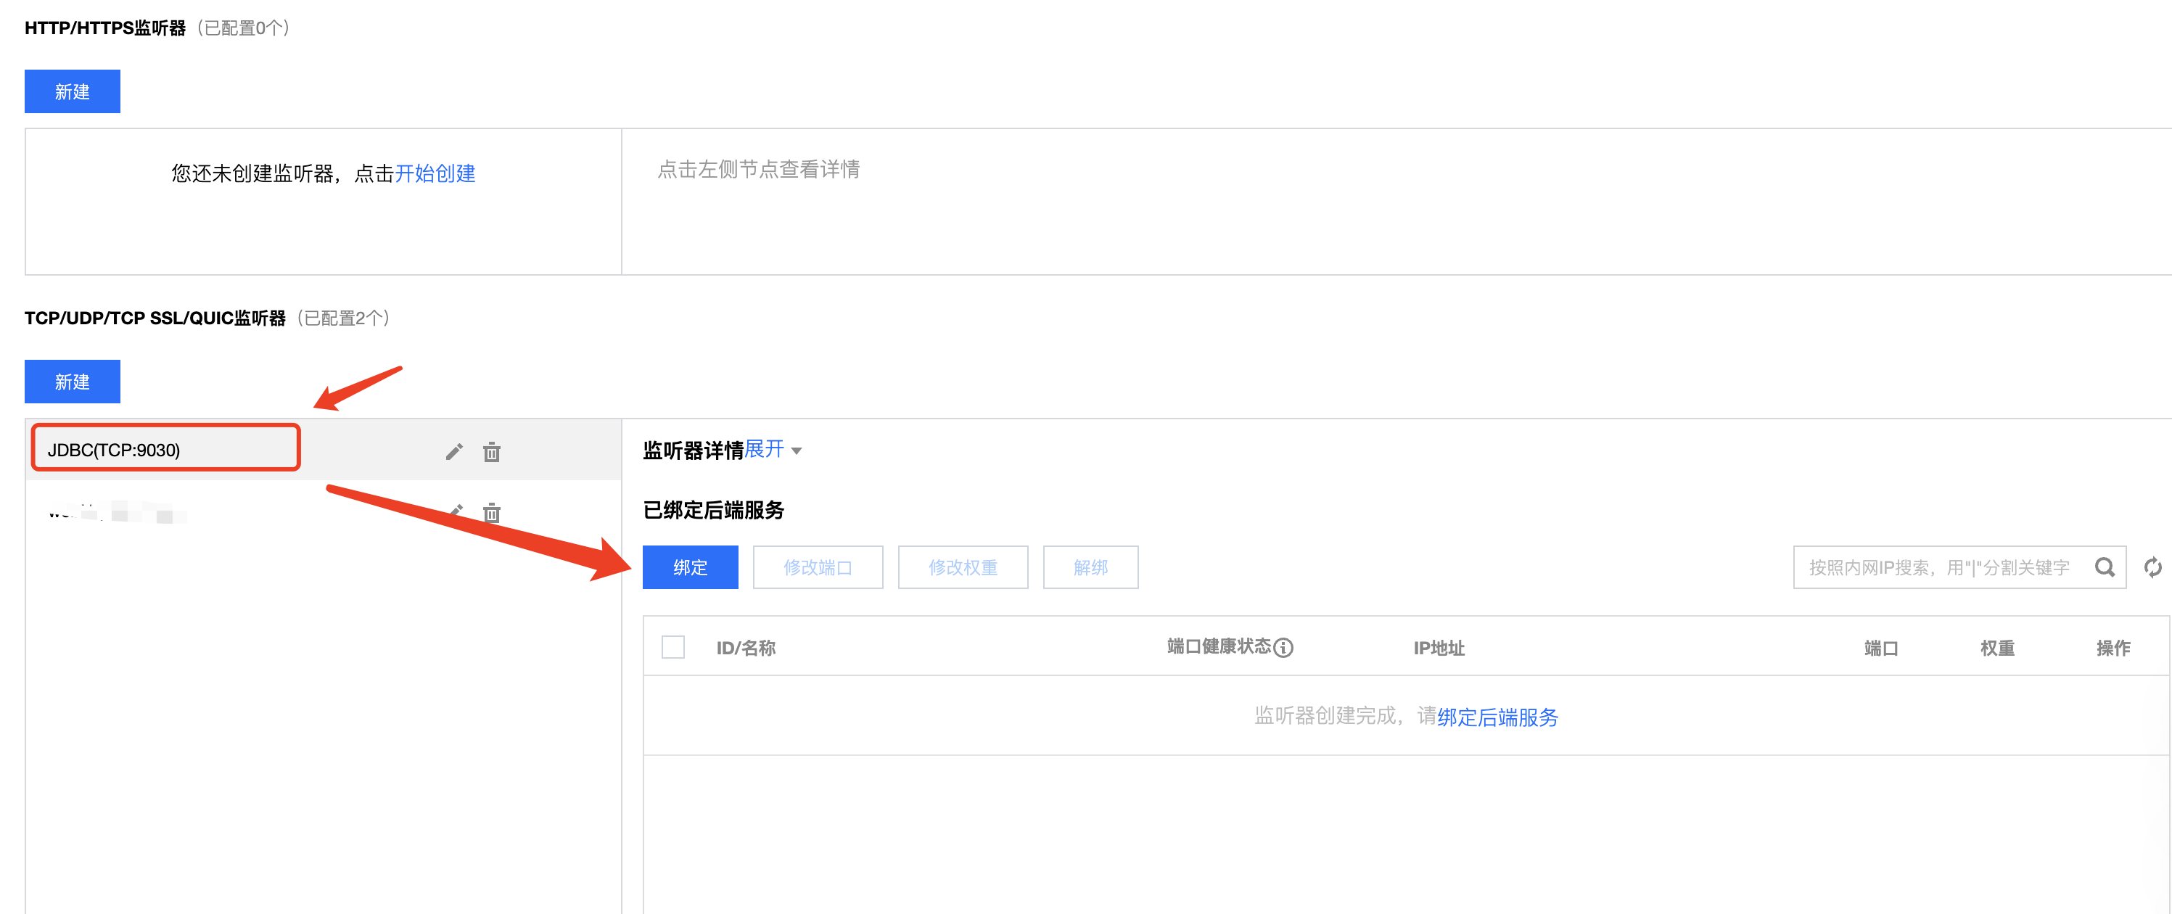Click 新建 under HTTP/HTTPS监听器
This screenshot has height=914, width=2172.
tap(72, 91)
